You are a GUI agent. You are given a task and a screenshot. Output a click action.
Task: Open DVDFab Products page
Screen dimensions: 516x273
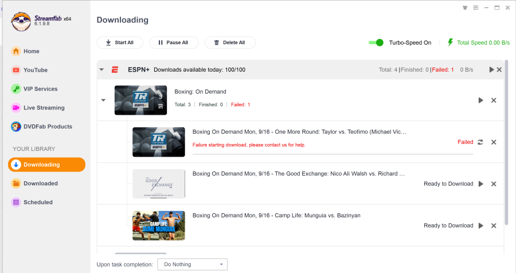coord(41,126)
